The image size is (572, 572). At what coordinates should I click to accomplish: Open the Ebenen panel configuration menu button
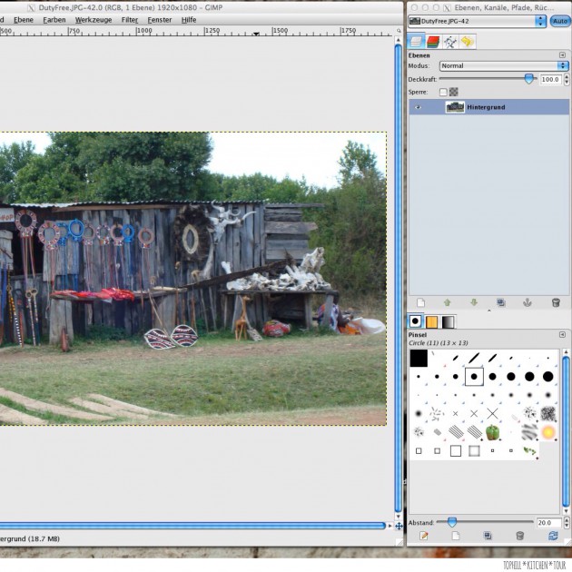(562, 55)
